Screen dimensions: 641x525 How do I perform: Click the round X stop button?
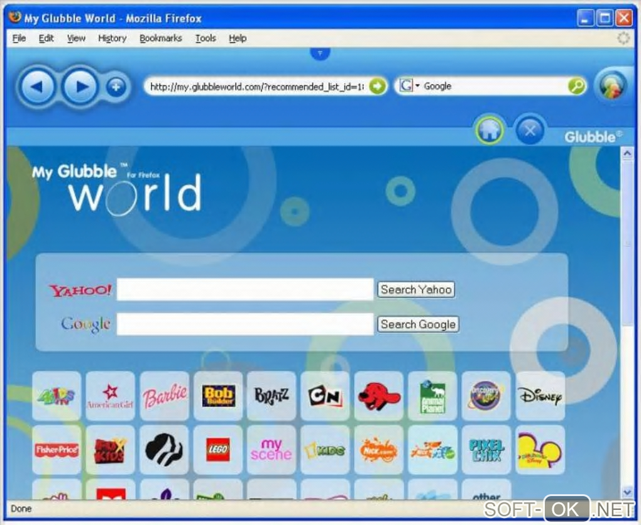pos(530,130)
